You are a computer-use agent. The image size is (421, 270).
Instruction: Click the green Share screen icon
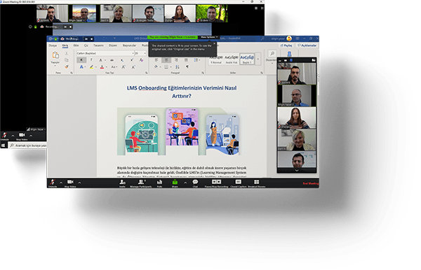coord(175,183)
